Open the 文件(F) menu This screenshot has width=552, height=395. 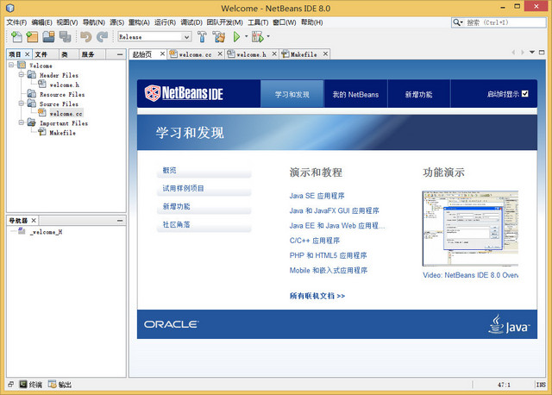coord(16,22)
